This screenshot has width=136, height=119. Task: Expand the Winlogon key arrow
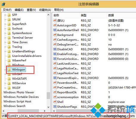[x=5, y=70]
